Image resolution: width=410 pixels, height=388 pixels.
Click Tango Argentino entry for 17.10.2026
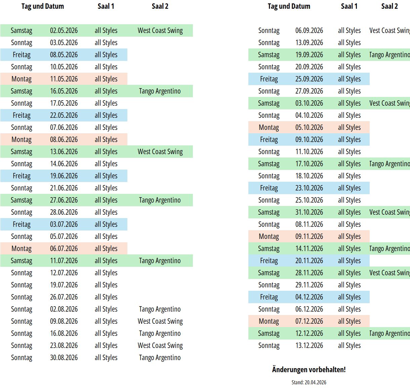pos(389,164)
